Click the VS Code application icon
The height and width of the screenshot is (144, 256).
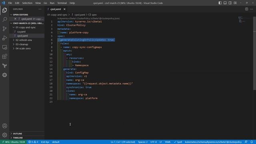(4, 3)
